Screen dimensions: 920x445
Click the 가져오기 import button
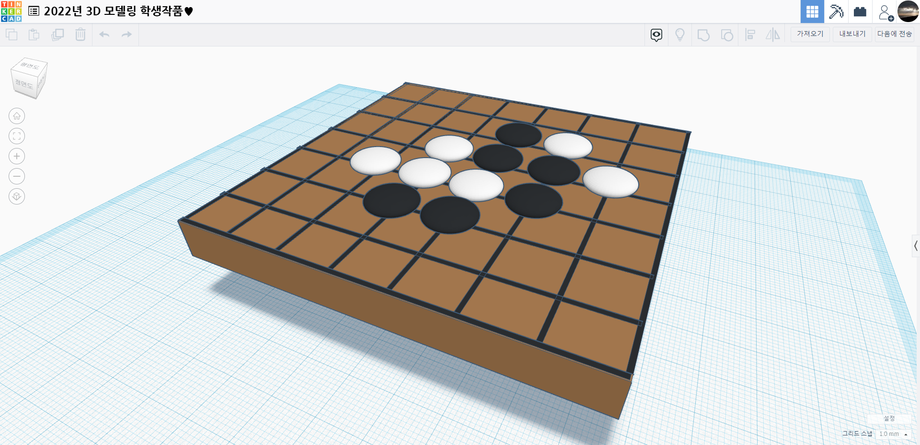pos(810,34)
